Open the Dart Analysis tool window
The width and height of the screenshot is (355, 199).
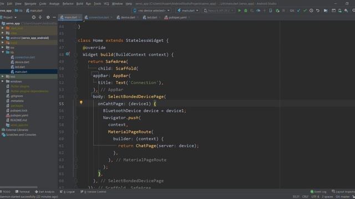[45, 192]
